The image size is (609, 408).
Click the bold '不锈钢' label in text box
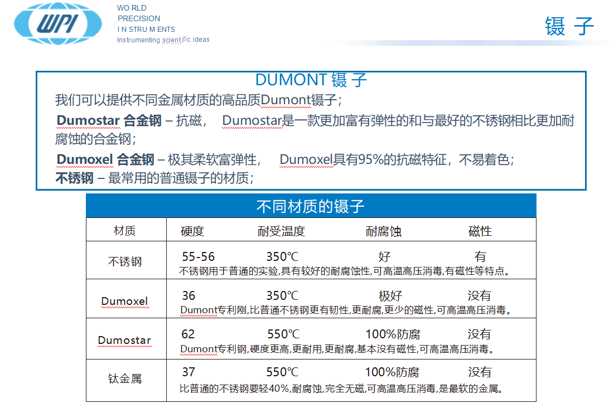click(x=75, y=178)
